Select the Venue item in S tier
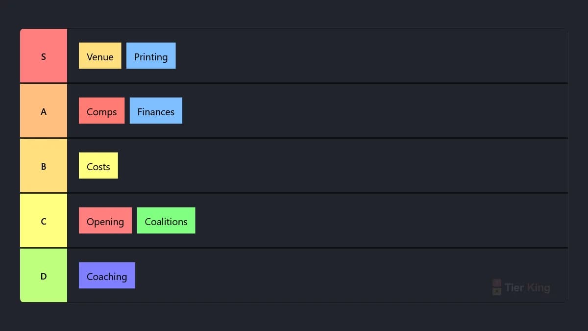 coord(100,56)
